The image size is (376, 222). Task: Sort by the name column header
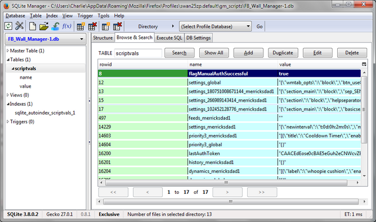tap(233, 65)
